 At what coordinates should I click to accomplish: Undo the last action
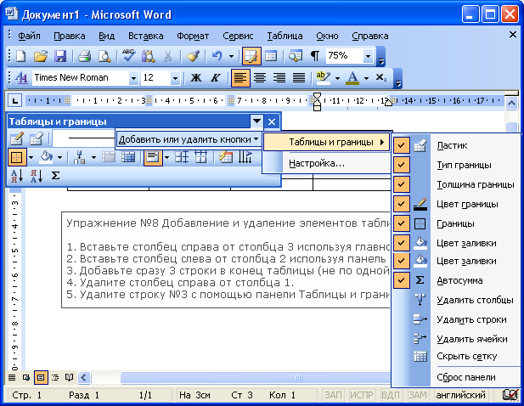217,56
